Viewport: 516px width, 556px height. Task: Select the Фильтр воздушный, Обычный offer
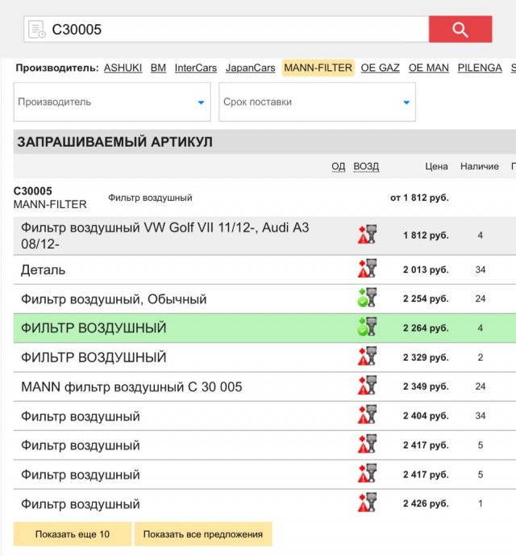(114, 299)
